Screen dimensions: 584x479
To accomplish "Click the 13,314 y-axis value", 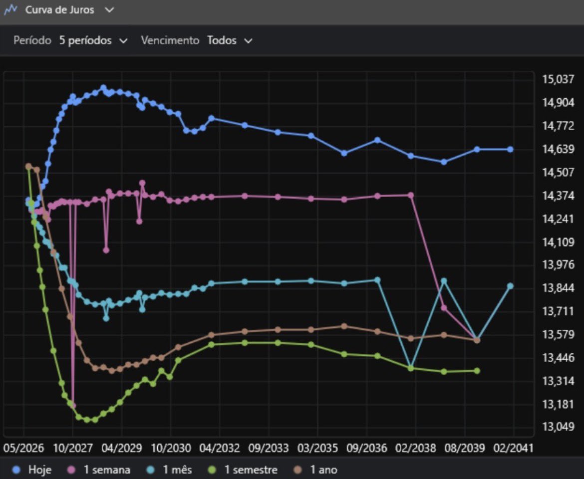I will pos(559,381).
